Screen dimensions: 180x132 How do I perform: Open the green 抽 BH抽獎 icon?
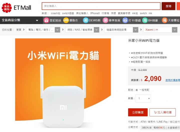(145, 20)
